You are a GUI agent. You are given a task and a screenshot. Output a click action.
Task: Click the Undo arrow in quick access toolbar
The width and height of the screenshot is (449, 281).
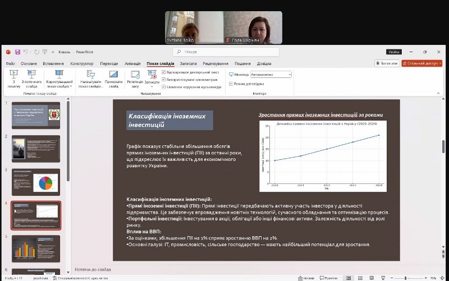click(26, 52)
